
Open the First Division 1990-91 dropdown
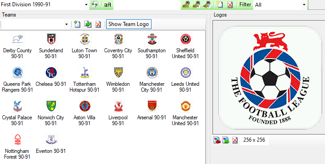pos(86,4)
